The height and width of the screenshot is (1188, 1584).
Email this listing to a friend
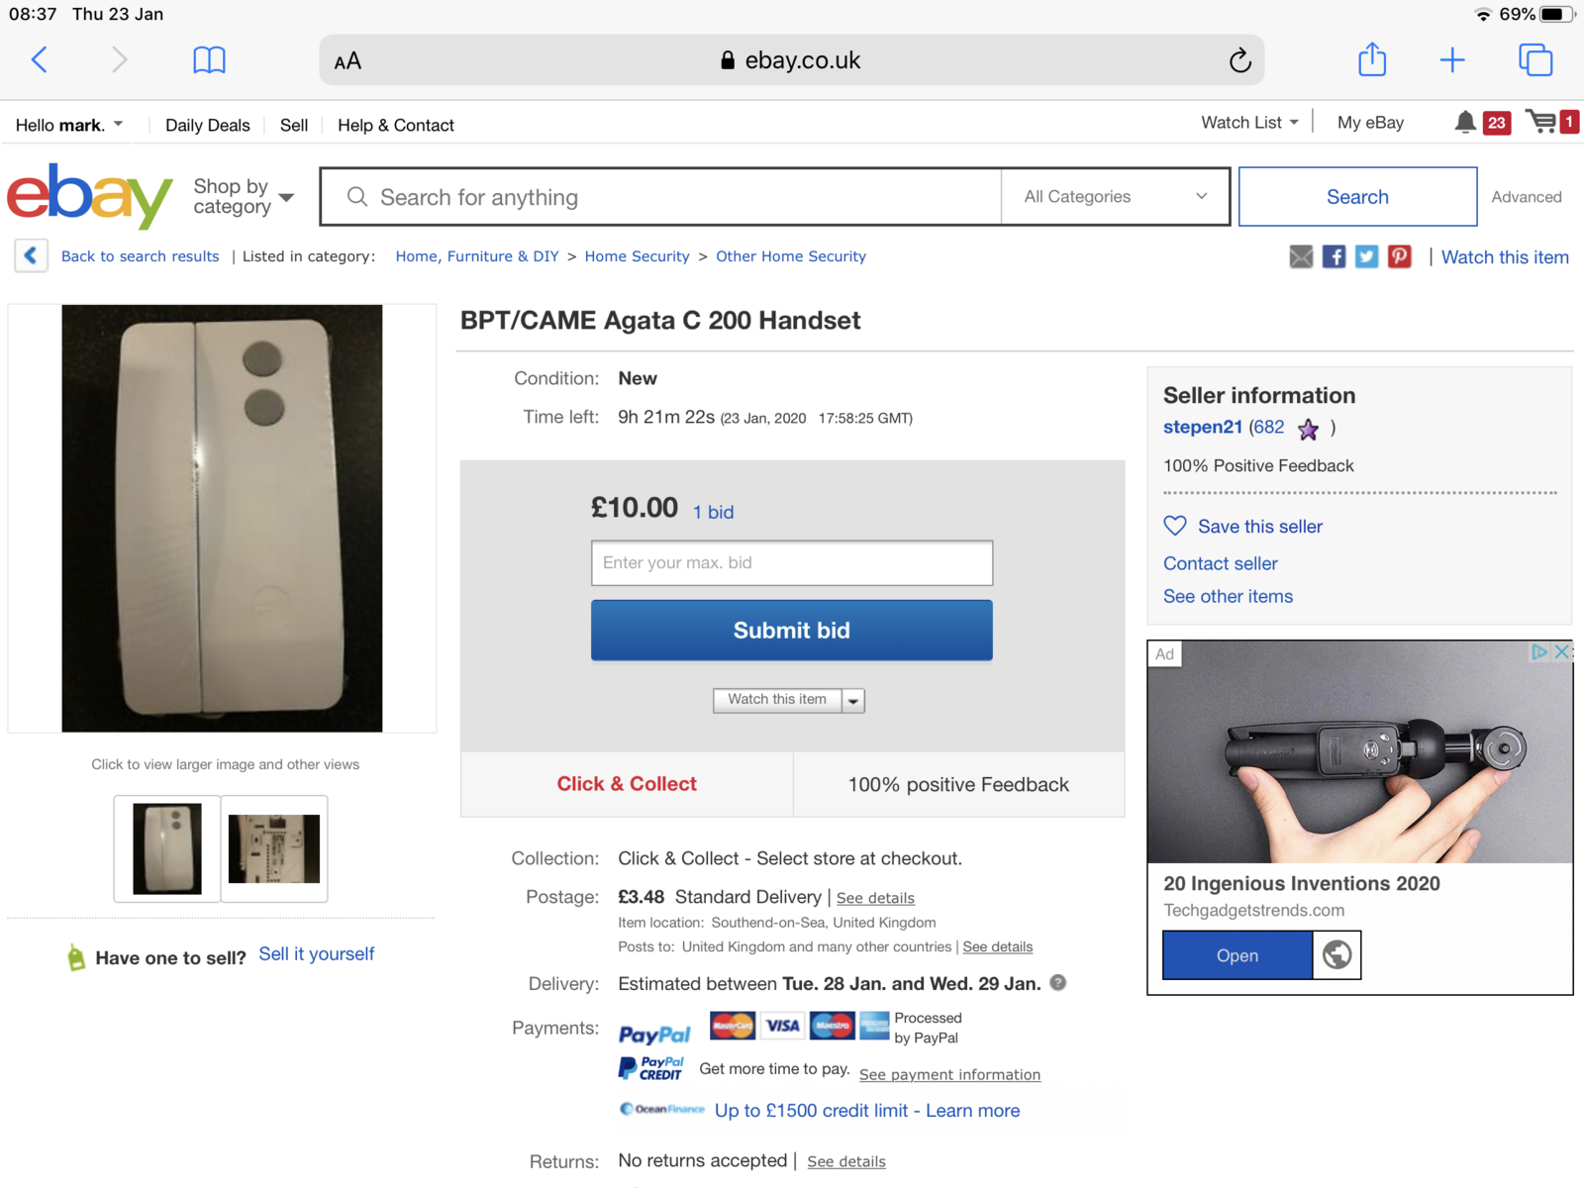coord(1301,257)
